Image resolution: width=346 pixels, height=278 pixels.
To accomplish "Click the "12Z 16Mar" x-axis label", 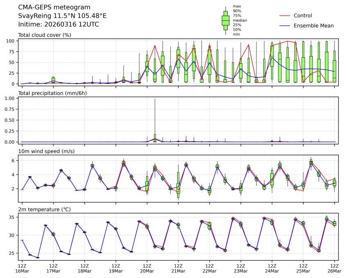I will 22,268.
